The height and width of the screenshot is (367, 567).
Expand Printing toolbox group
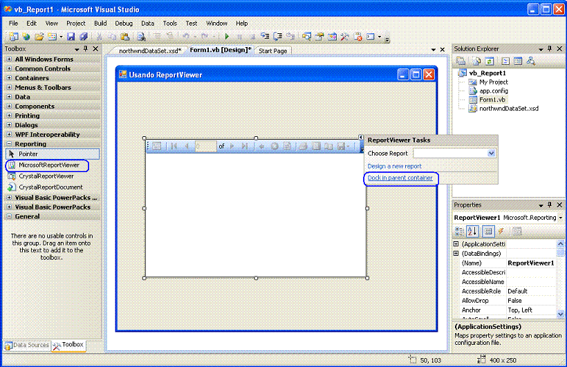(9, 115)
